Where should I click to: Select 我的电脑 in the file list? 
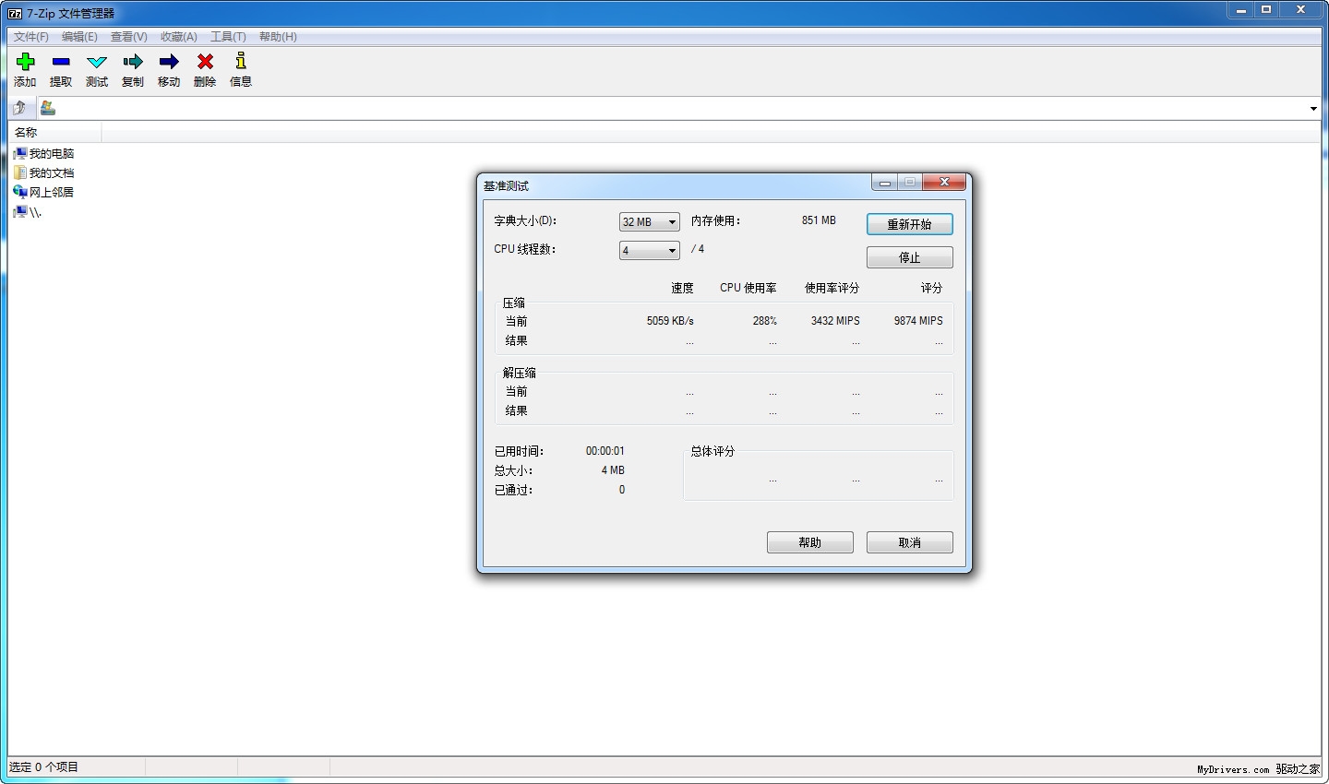[x=51, y=154]
